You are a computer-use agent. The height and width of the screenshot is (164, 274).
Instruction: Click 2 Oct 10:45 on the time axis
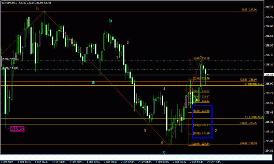click(196, 162)
